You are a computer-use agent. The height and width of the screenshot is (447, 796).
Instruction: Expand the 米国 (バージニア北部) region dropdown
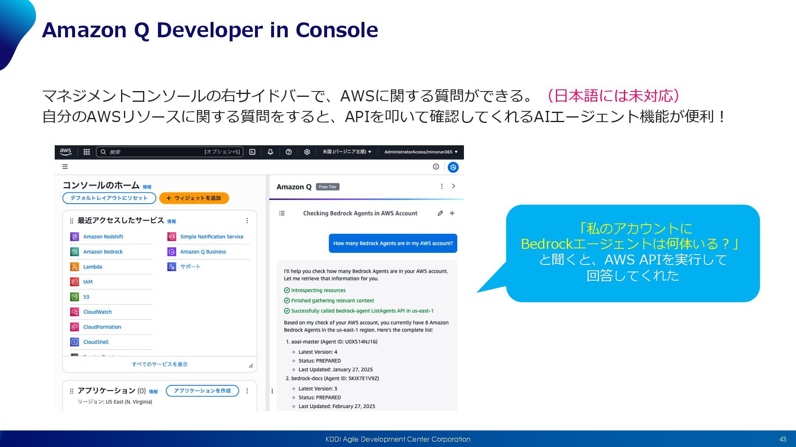coord(347,152)
